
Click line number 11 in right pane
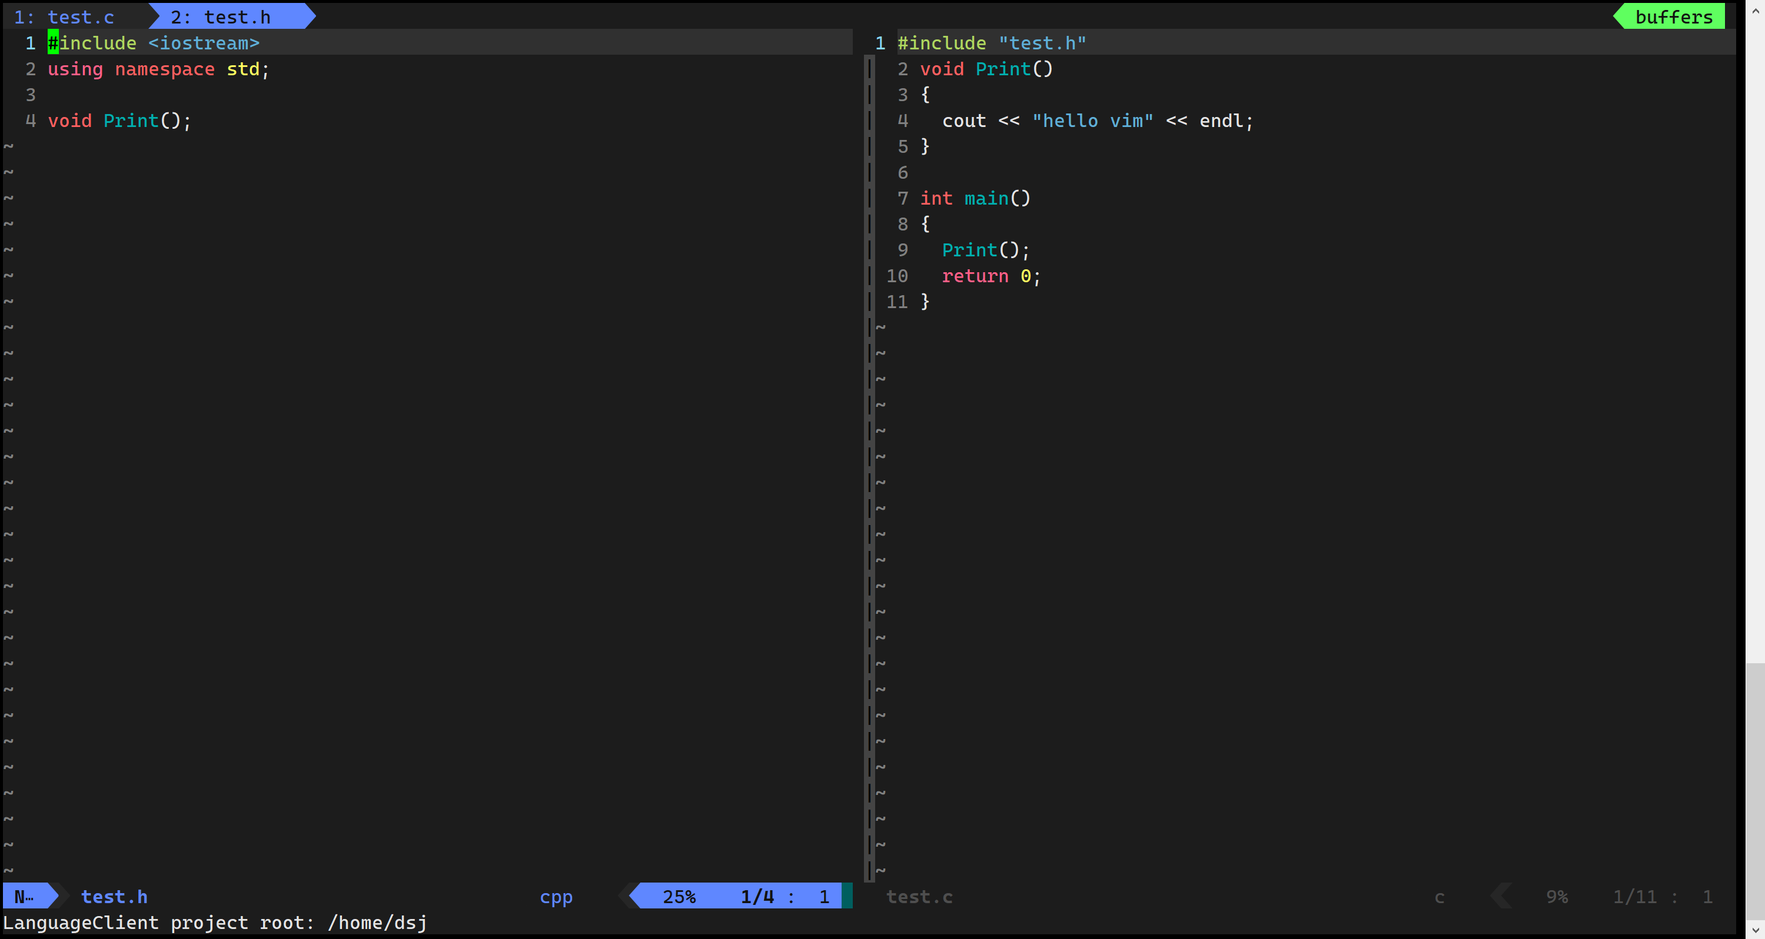pos(897,302)
